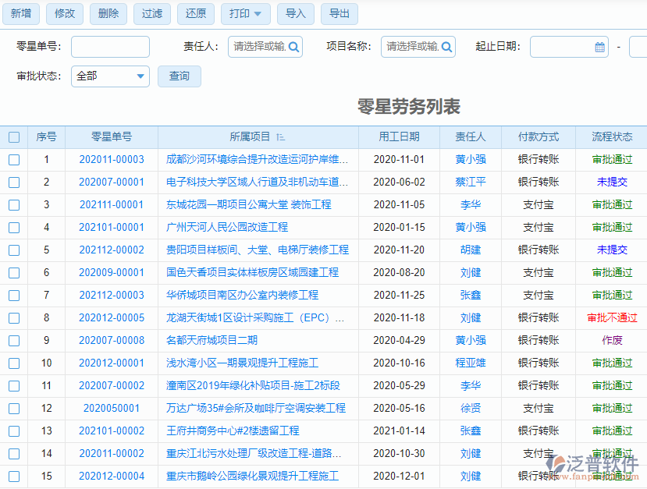The width and height of the screenshot is (647, 489).
Task: Open project link 广州天河人民公园改造工程
Action: click(227, 228)
